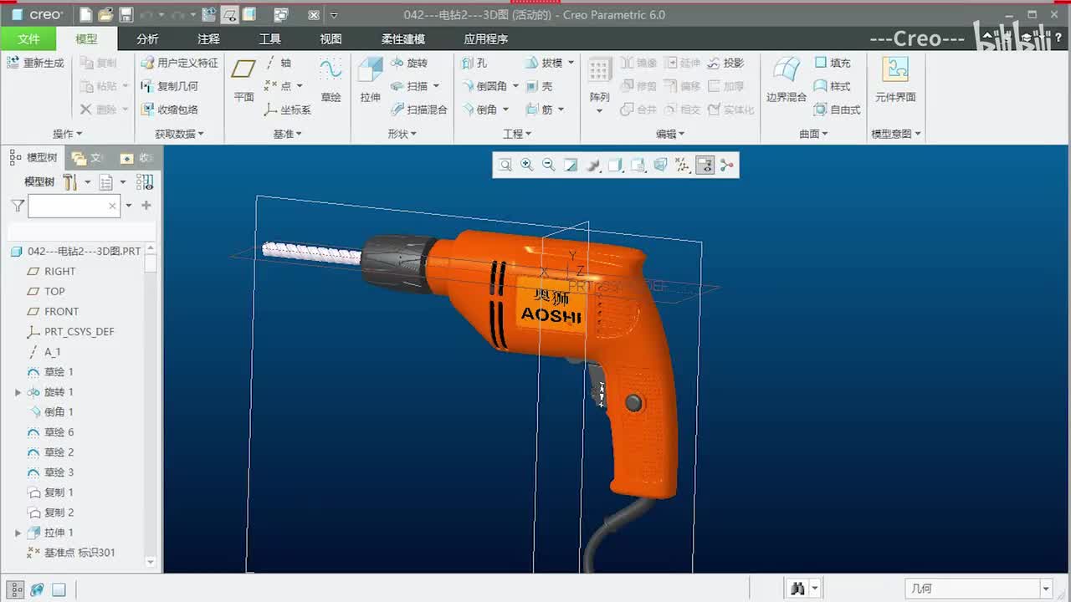Expand the 拉伸 1 feature in model tree
Image resolution: width=1071 pixels, height=602 pixels.
coord(18,533)
